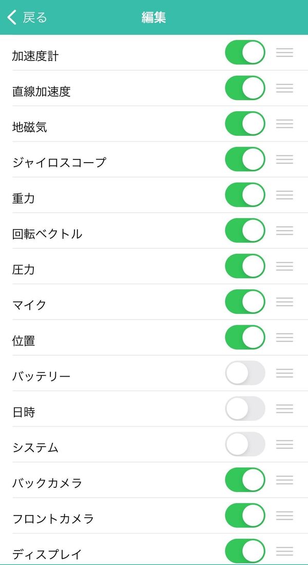Disable the 直線加速度 toggle

click(x=245, y=88)
